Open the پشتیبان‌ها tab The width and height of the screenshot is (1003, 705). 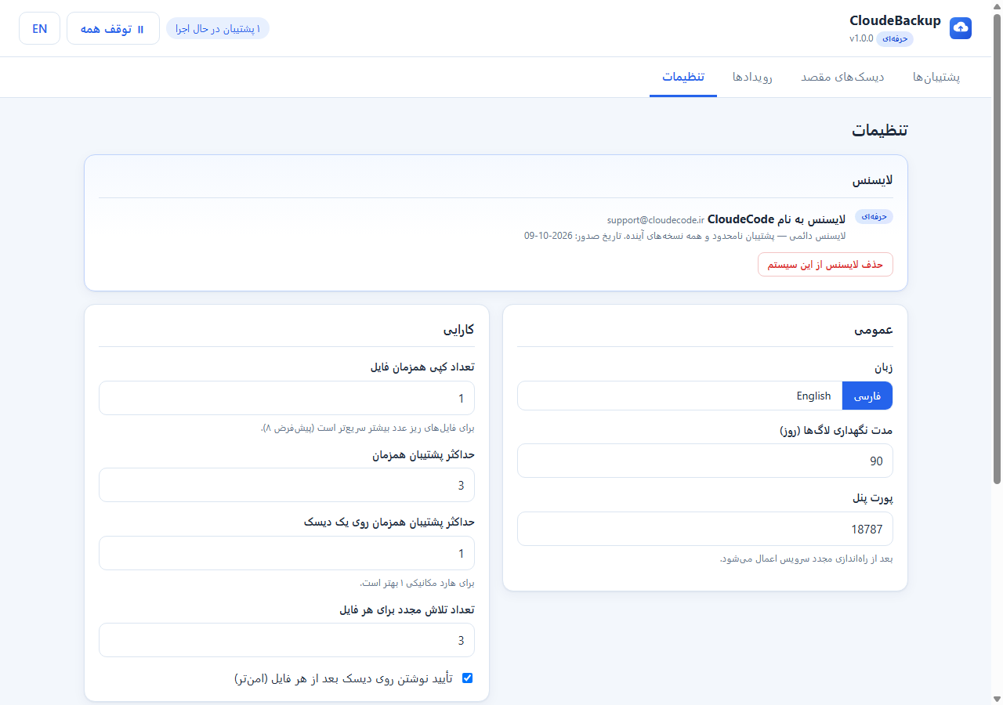click(x=936, y=77)
